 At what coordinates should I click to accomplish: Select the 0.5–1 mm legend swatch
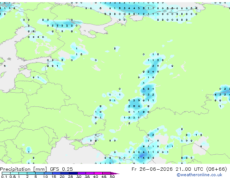pos(15,173)
